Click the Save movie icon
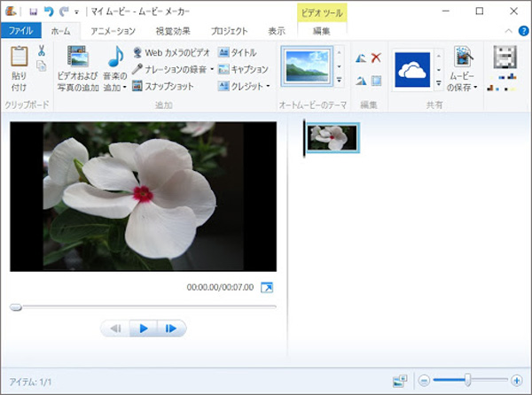Screen dimensions: 532x395 pyautogui.click(x=463, y=56)
